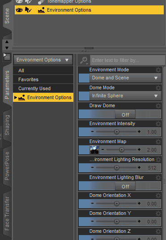Toggle Draw Dome Off button
Screen dimensions: 166x240
[x=125, y=114]
